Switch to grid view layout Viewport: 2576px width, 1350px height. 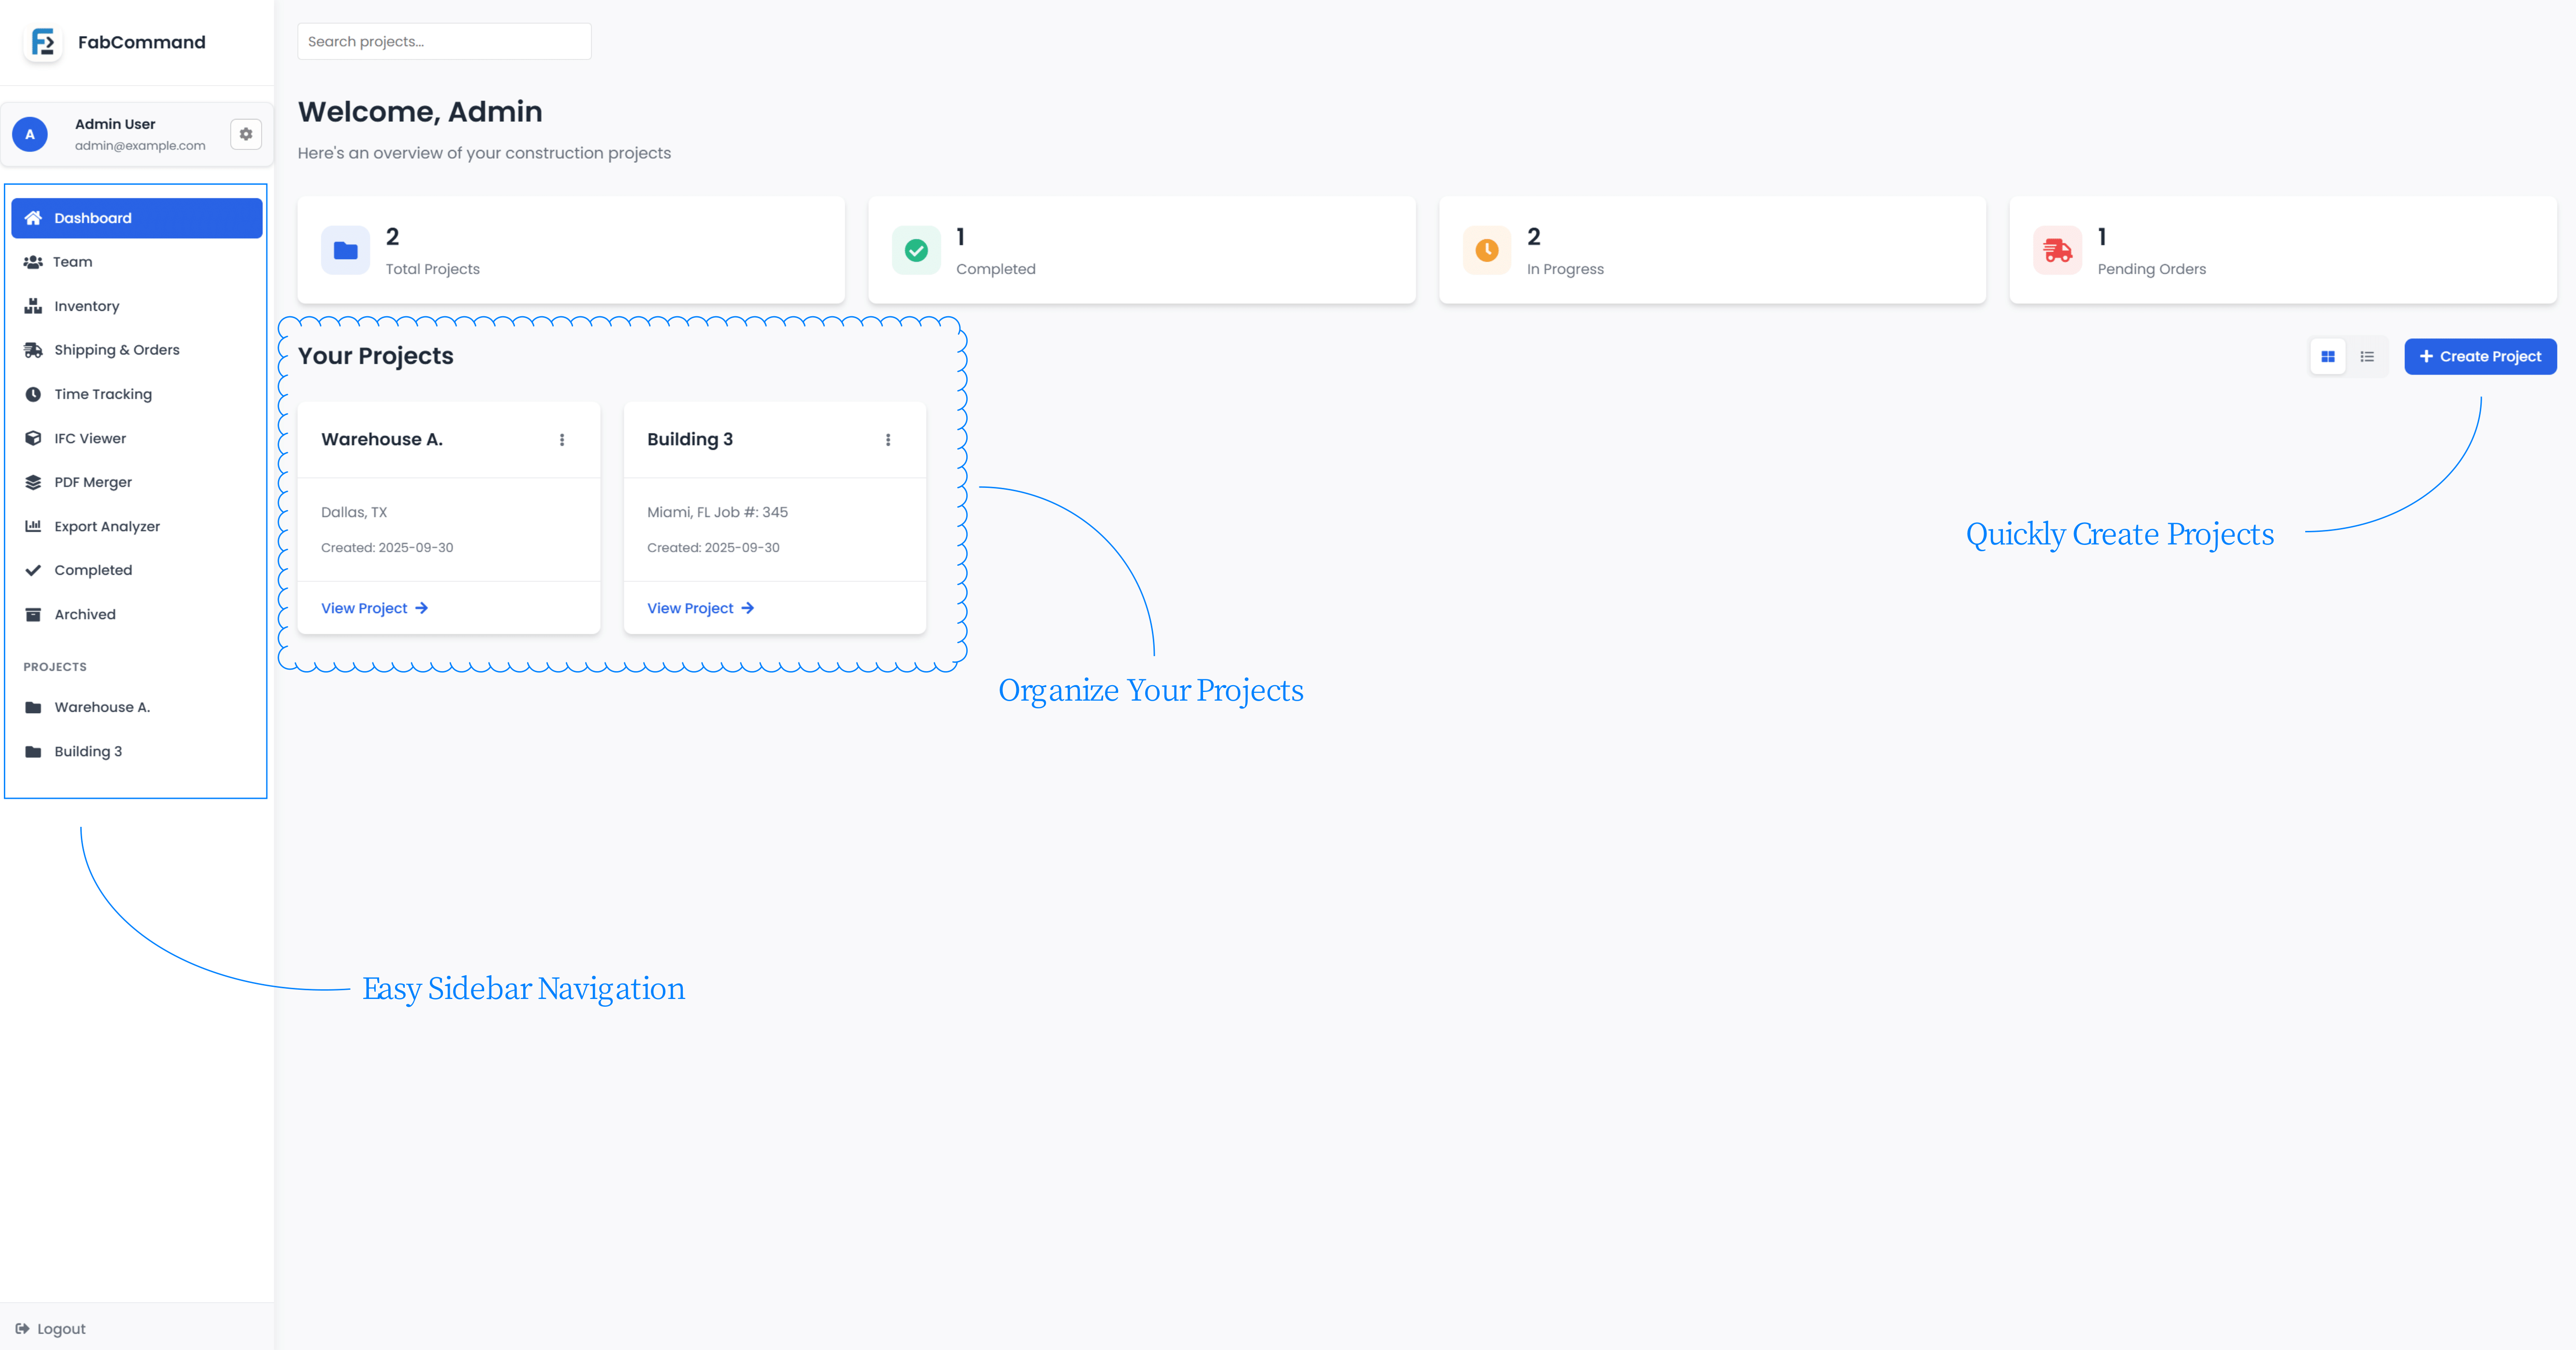click(x=2327, y=357)
